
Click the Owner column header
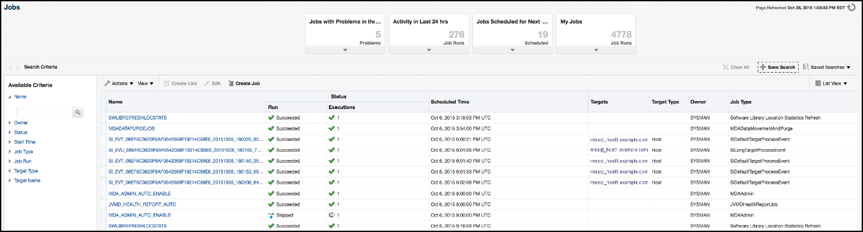tap(698, 102)
